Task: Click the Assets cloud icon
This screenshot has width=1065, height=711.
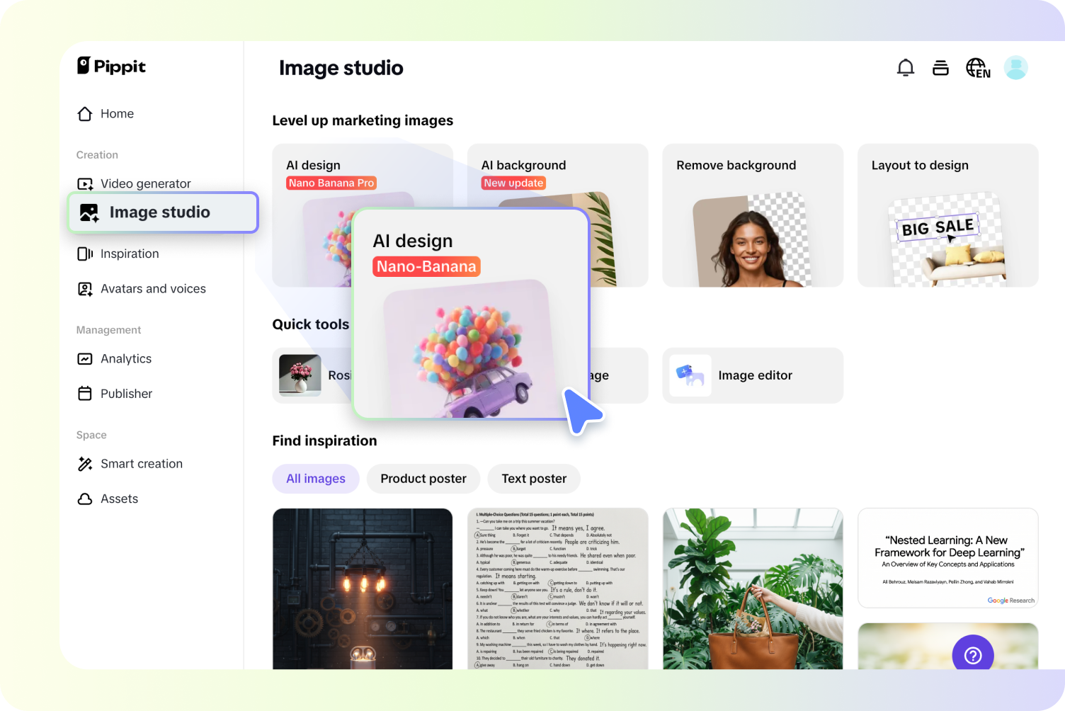Action: (x=85, y=499)
